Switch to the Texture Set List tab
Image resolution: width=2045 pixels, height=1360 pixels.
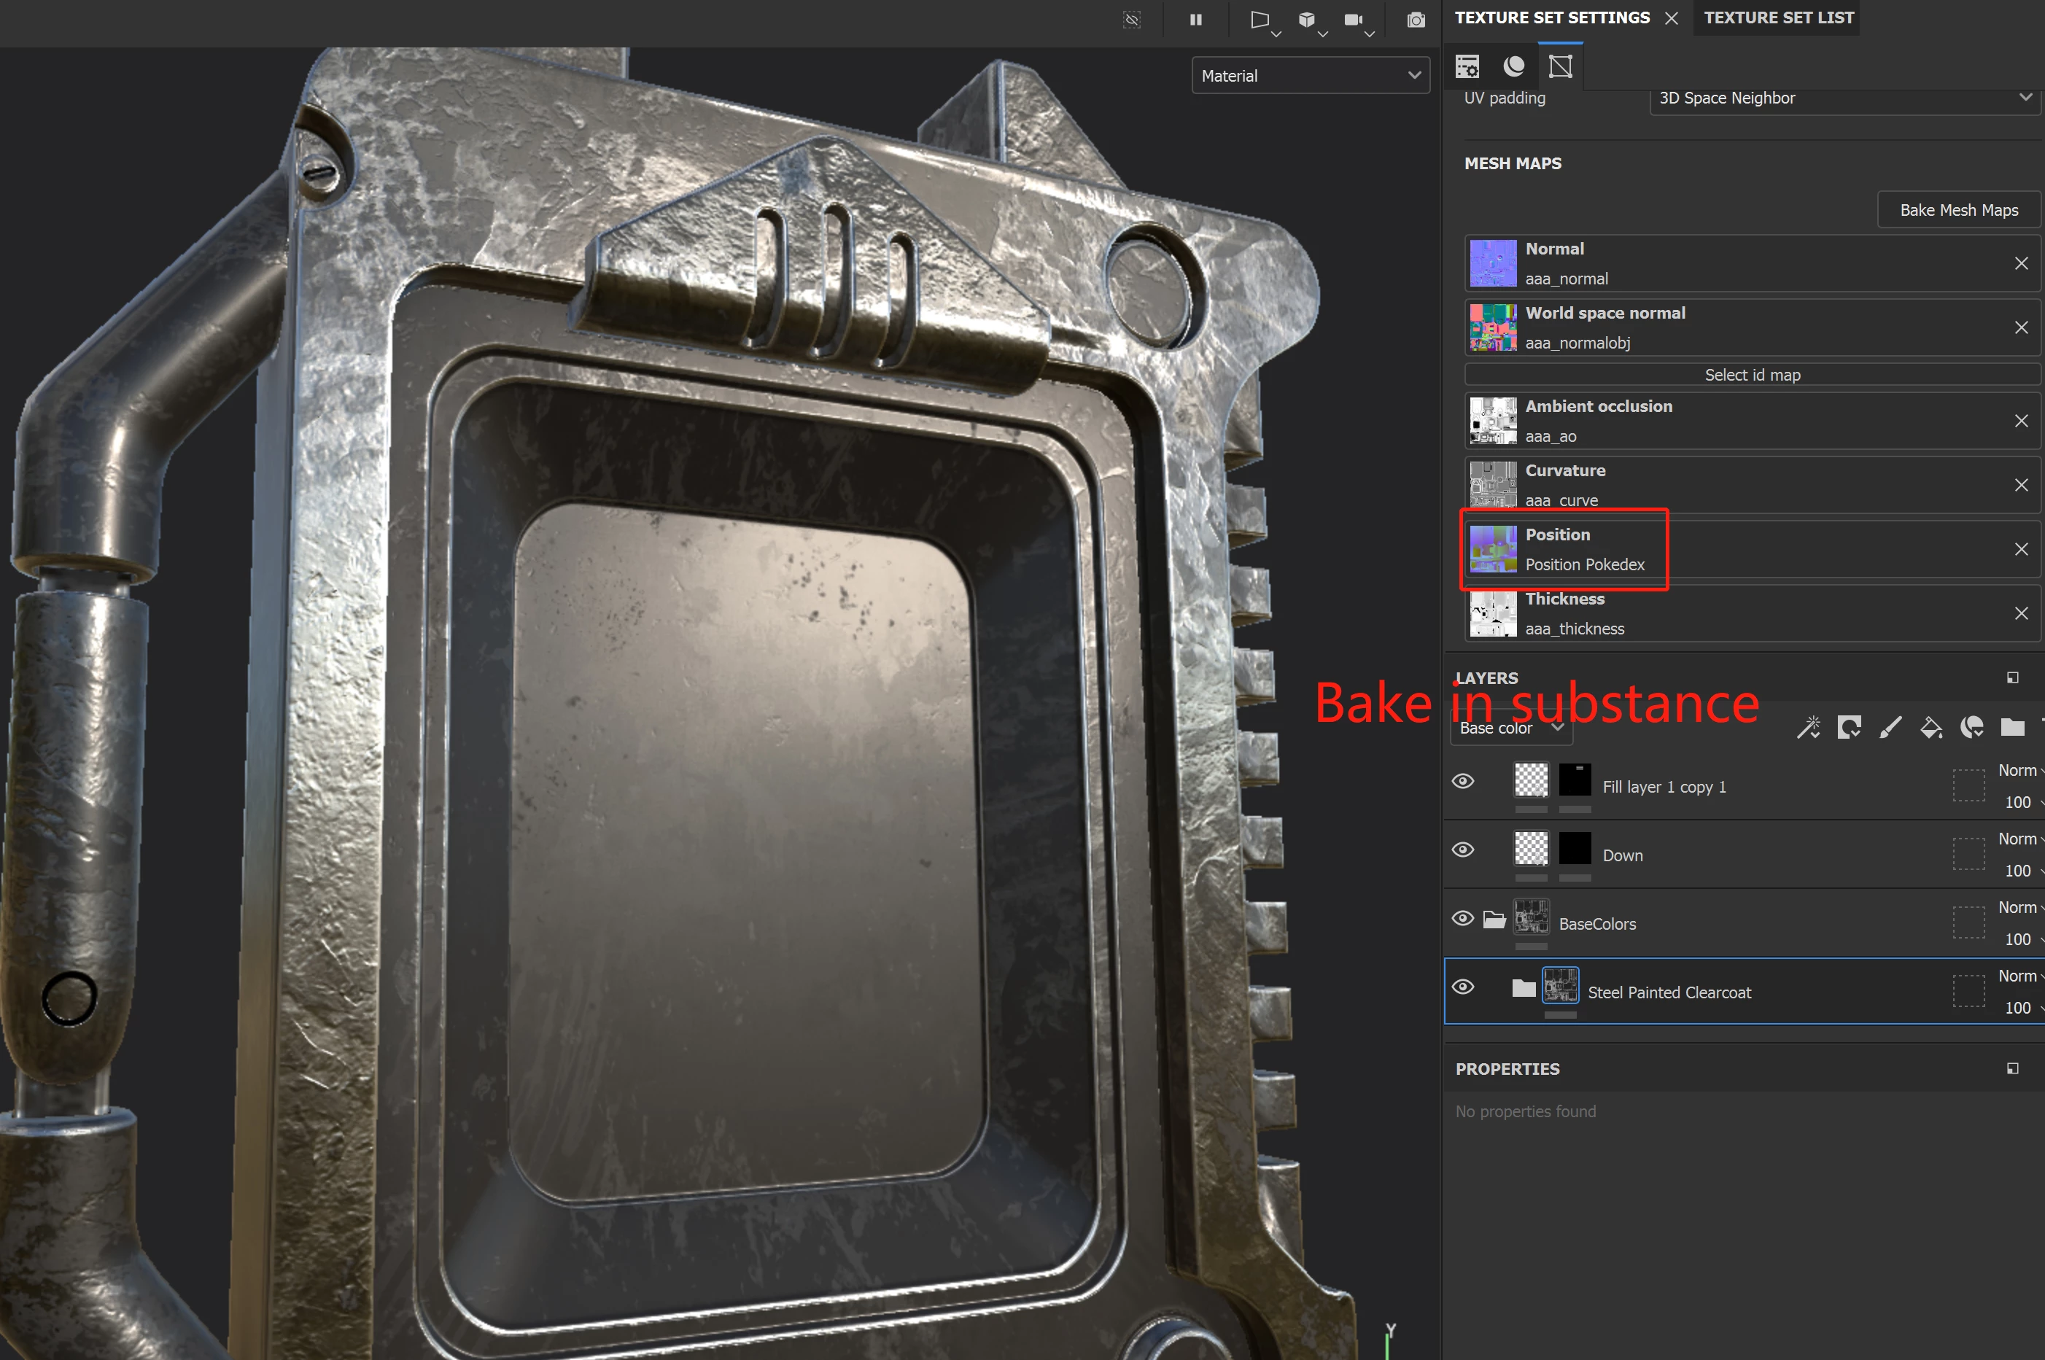click(1778, 18)
